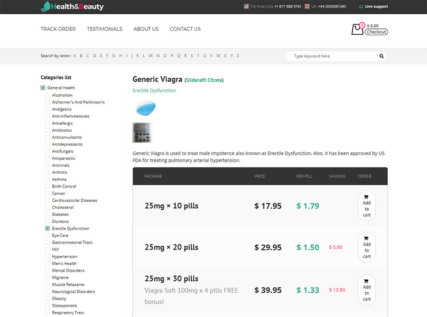Open the Gastrointestinal Tract category

pyautogui.click(x=72, y=242)
